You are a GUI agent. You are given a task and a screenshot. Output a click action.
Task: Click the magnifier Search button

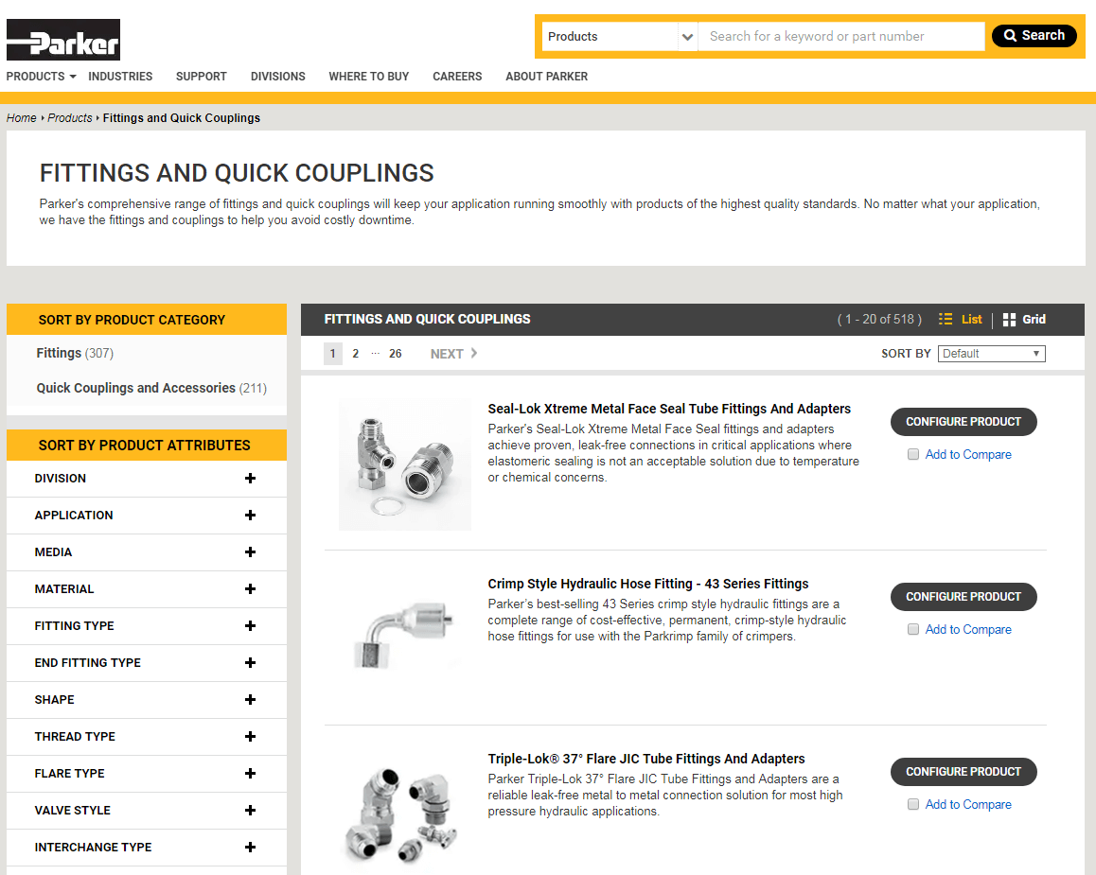pyautogui.click(x=1034, y=36)
